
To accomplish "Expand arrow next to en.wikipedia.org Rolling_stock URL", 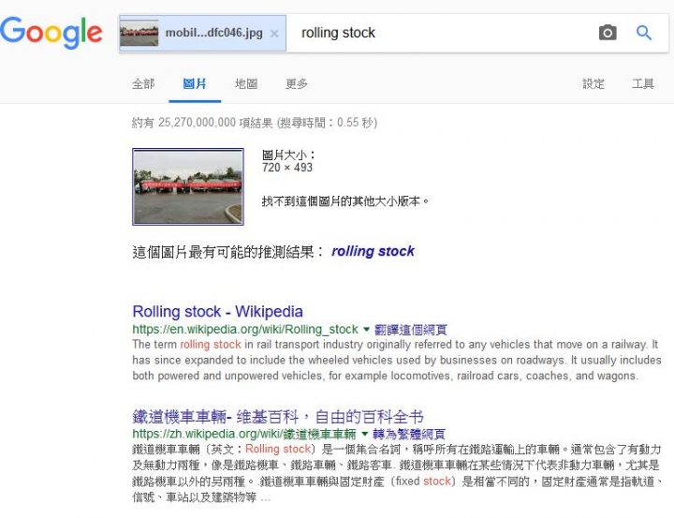I will (366, 330).
